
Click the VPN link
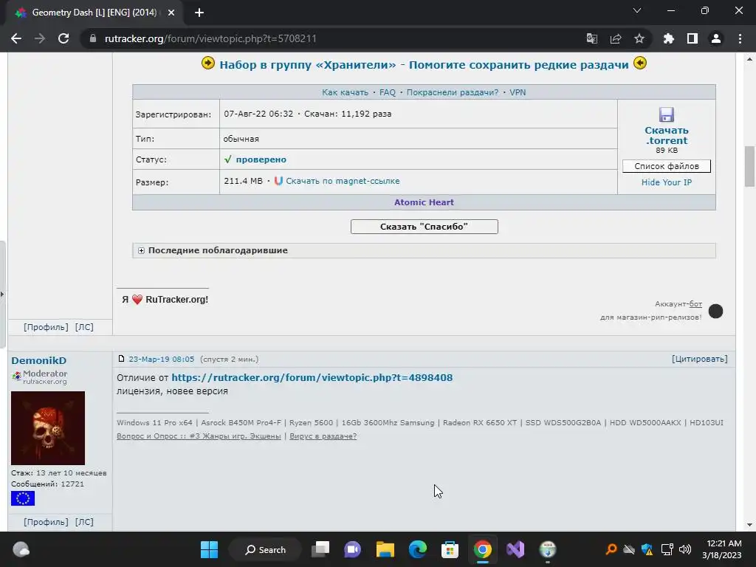point(518,92)
